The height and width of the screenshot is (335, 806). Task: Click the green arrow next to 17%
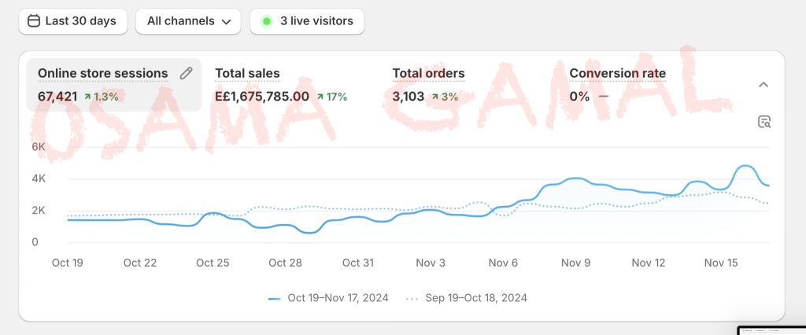point(320,97)
